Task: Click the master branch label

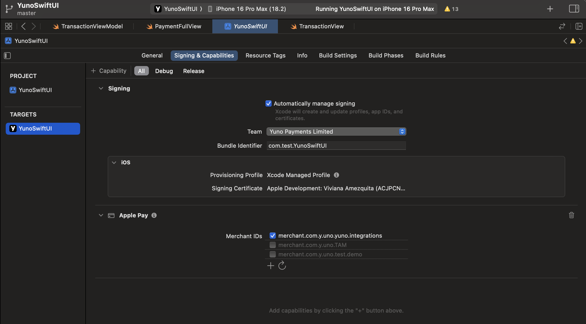Action: point(27,13)
